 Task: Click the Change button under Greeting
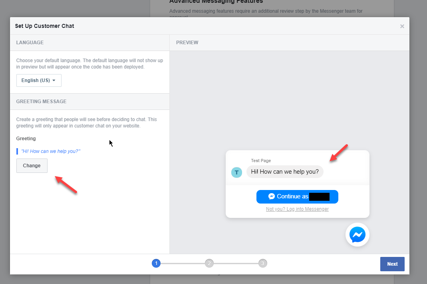pos(32,165)
